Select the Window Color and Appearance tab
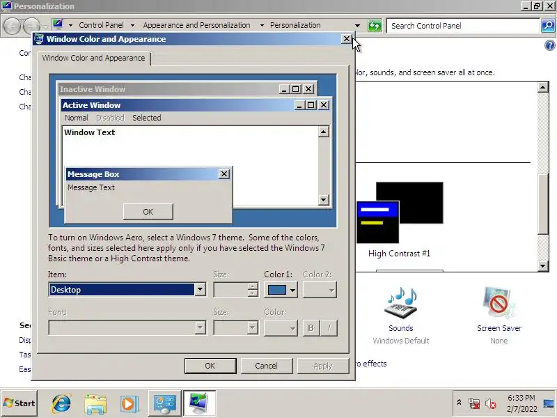557x418 pixels. (x=94, y=58)
